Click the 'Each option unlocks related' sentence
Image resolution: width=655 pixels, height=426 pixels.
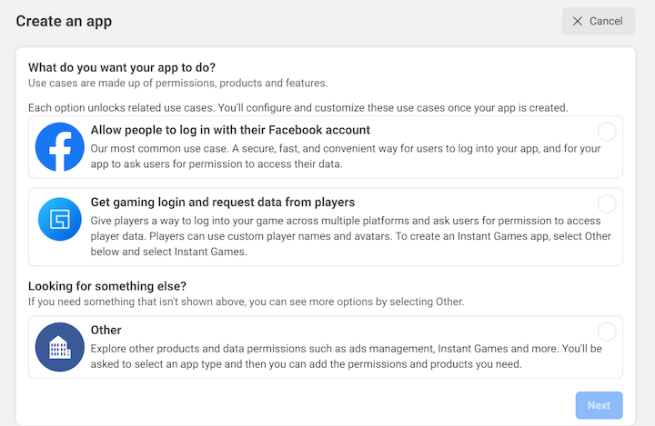pos(297,107)
